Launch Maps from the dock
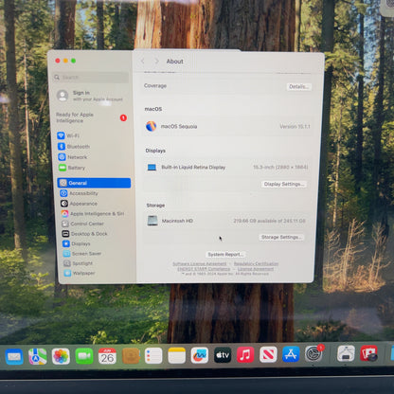 pyautogui.click(x=38, y=356)
